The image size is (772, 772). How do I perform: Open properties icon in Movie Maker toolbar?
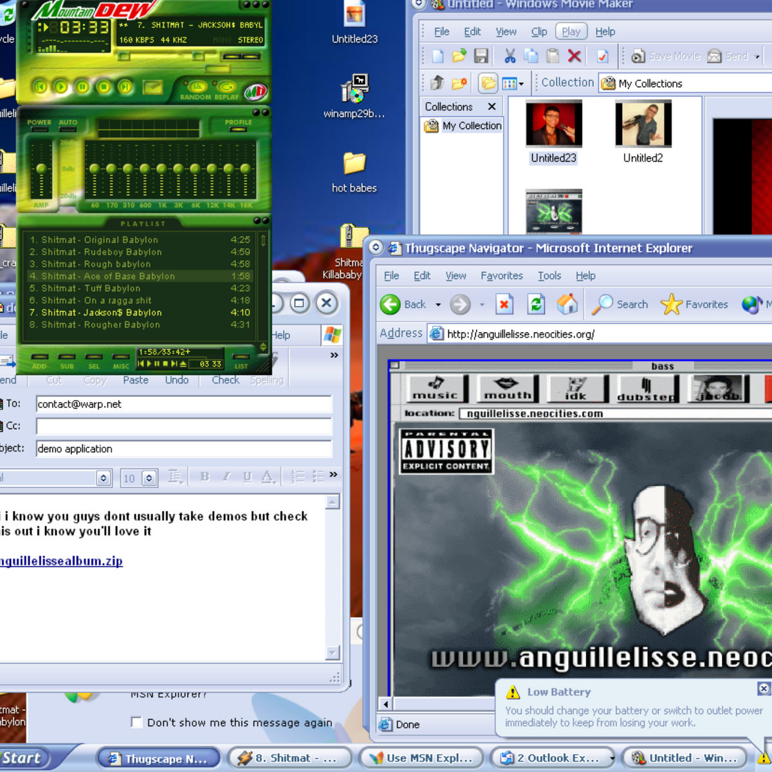pyautogui.click(x=603, y=57)
